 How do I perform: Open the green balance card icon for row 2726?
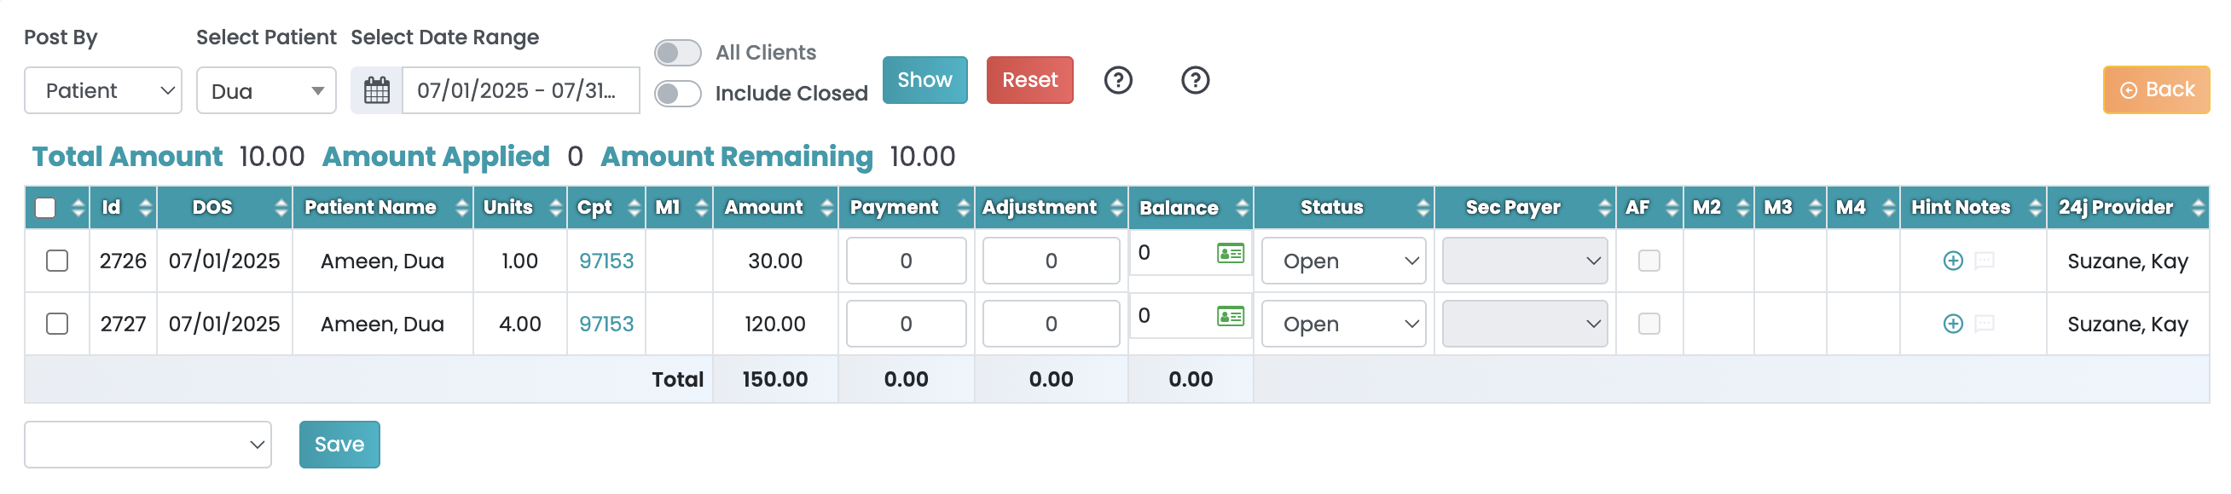coord(1231,254)
